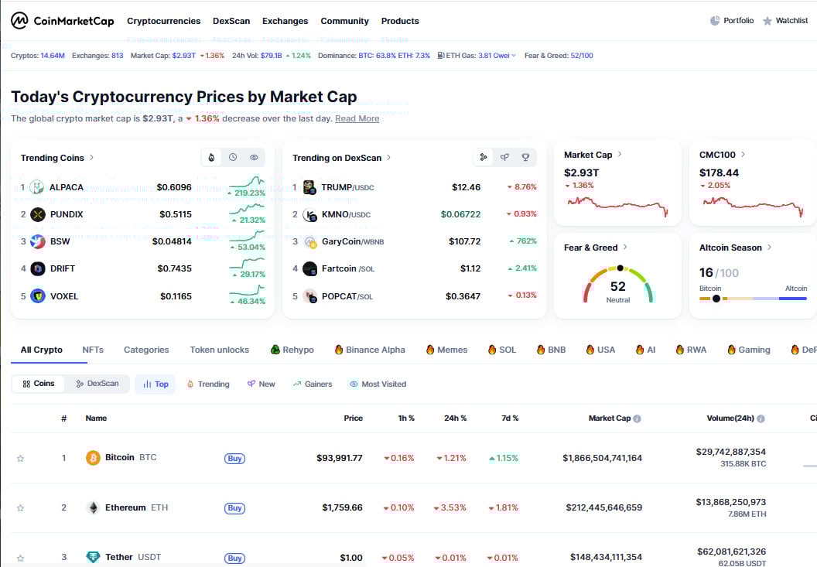Click the Ethereum logo icon in the table
817x567 pixels.
[93, 507]
